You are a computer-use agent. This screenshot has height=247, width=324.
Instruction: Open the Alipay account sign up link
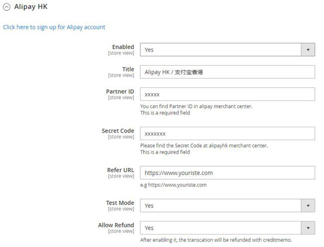(x=54, y=27)
